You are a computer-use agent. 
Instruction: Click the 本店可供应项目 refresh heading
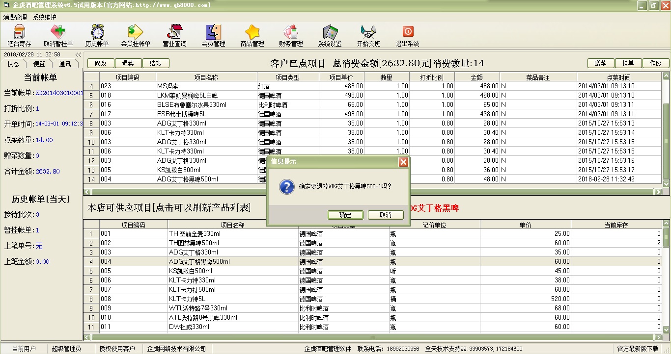coord(169,208)
